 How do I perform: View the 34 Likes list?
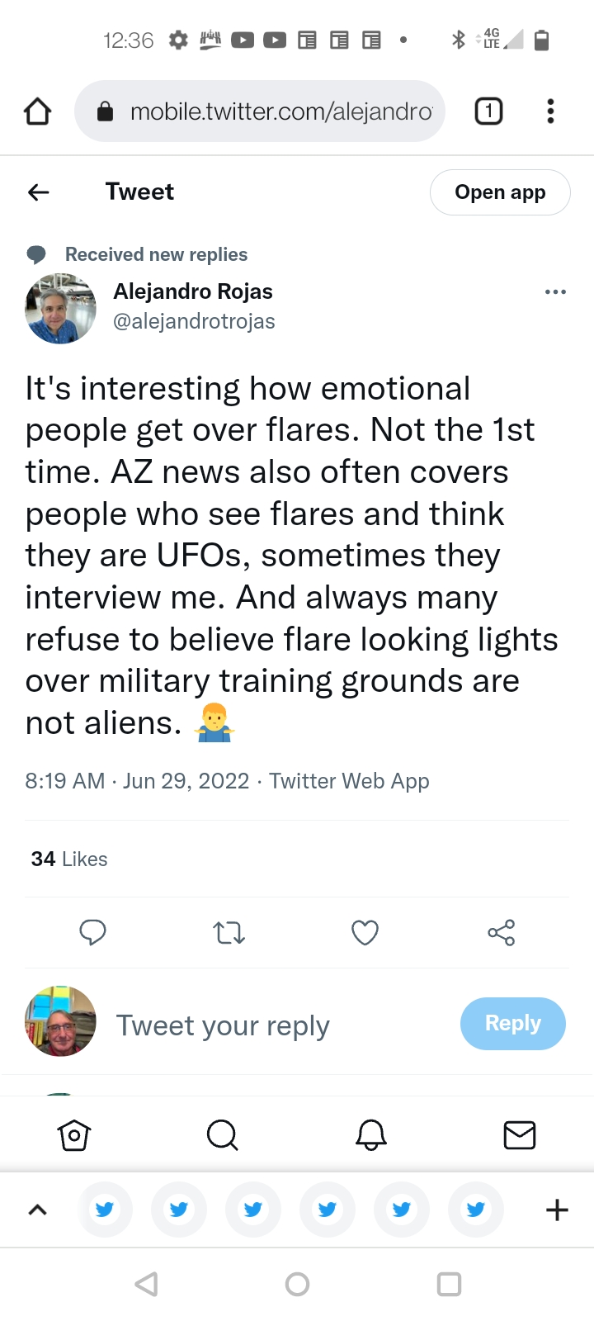pyautogui.click(x=69, y=859)
